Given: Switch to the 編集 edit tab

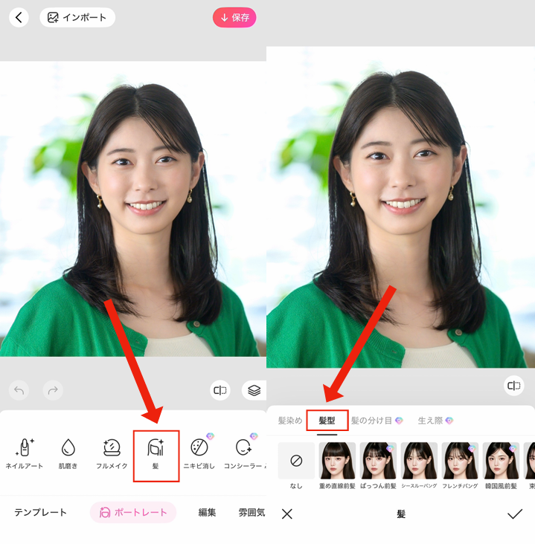Looking at the screenshot, I should point(208,513).
